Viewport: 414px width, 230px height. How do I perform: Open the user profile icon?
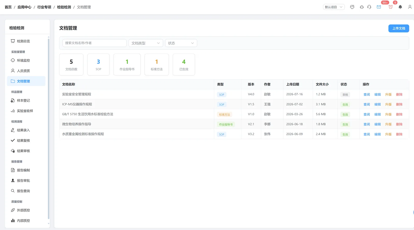click(x=410, y=7)
